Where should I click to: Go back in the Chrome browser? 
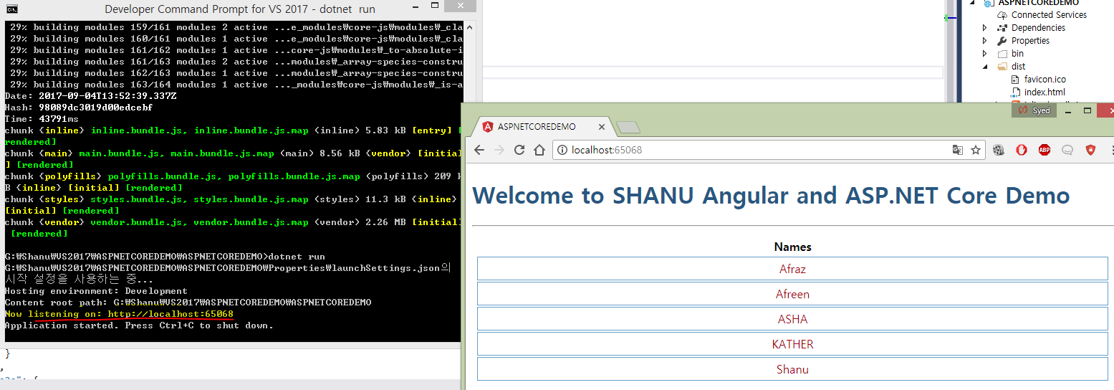(x=479, y=150)
